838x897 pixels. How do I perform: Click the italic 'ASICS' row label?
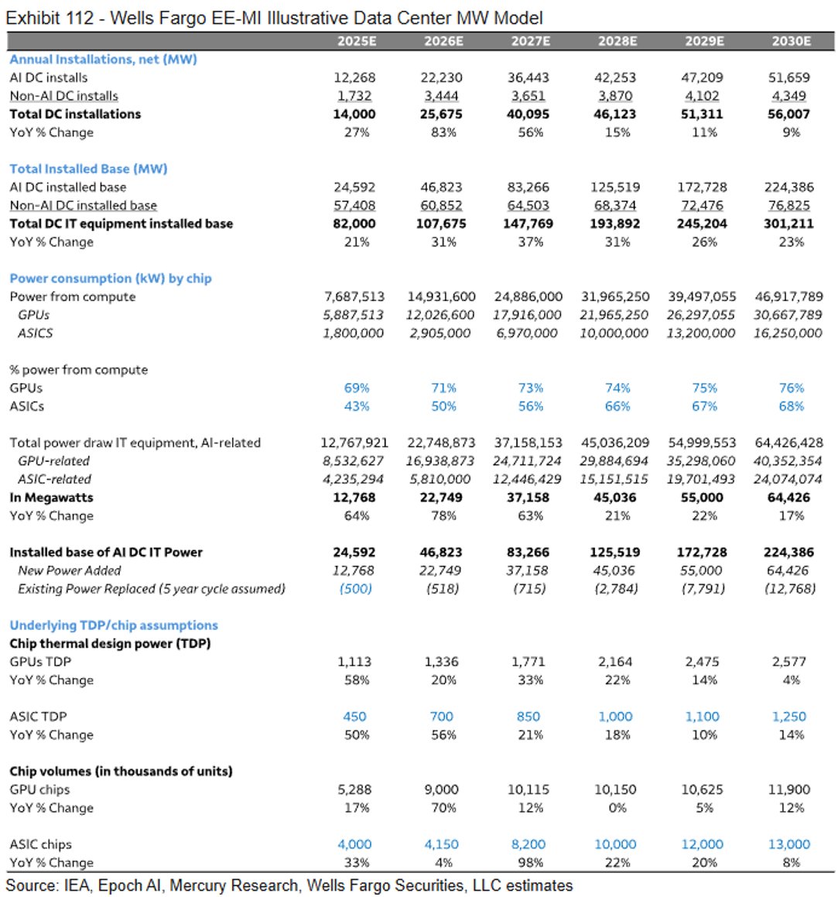[x=35, y=334]
